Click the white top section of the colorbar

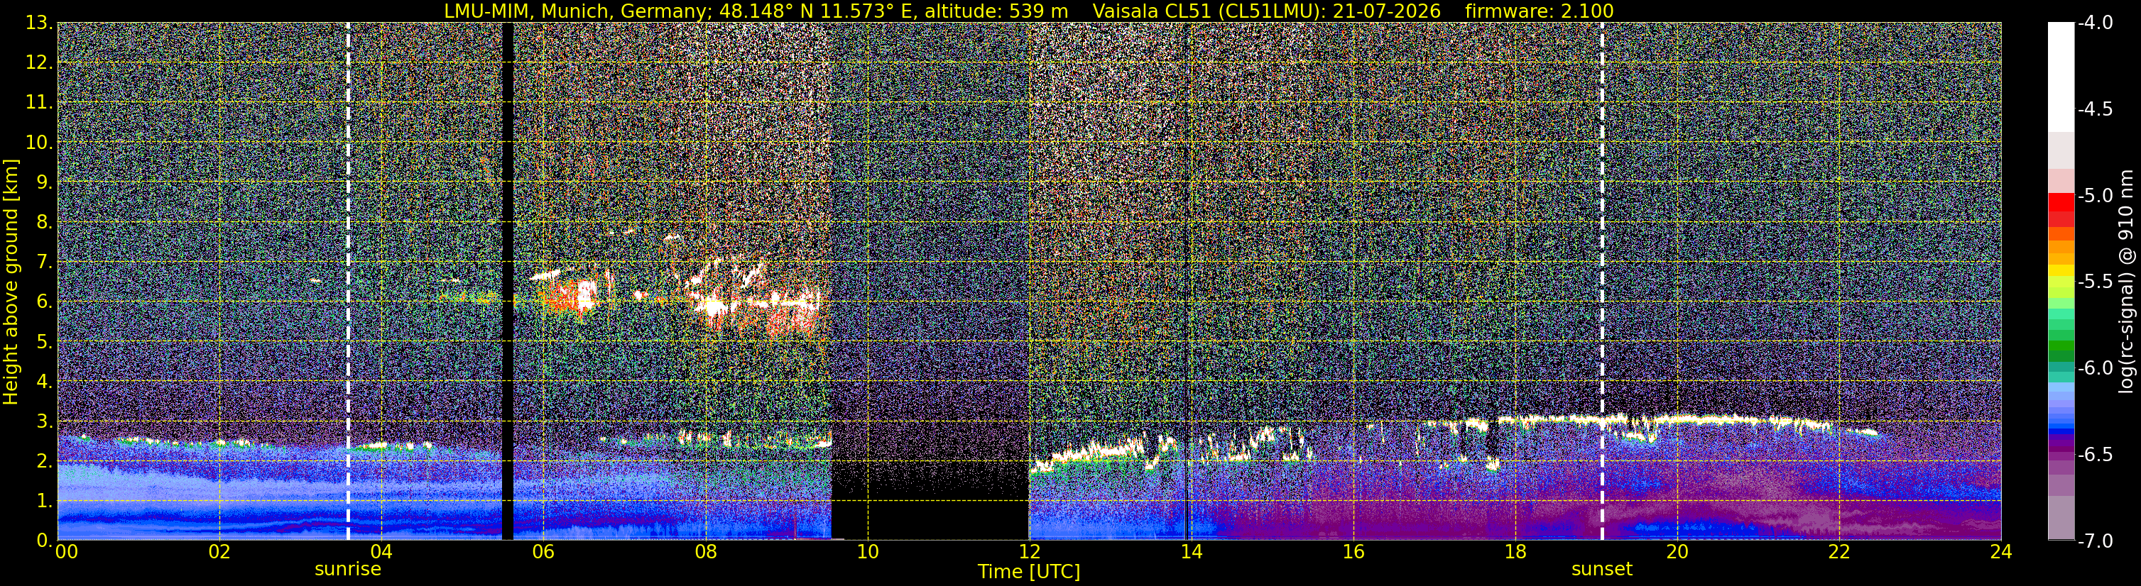point(2060,77)
